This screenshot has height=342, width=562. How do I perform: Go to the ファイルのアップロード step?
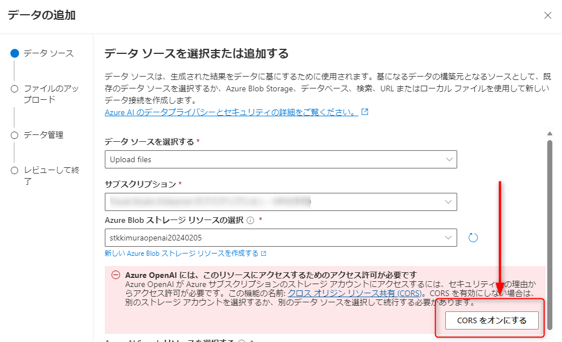click(45, 94)
